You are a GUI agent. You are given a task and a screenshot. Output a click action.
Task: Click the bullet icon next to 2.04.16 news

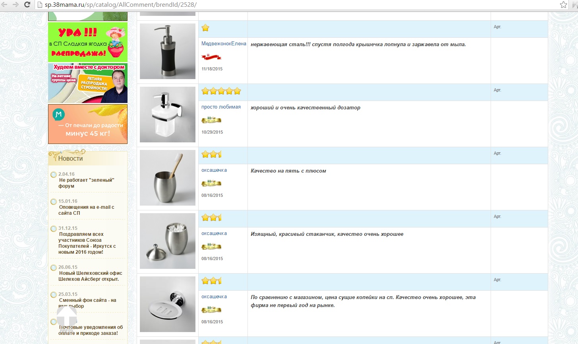pos(54,175)
